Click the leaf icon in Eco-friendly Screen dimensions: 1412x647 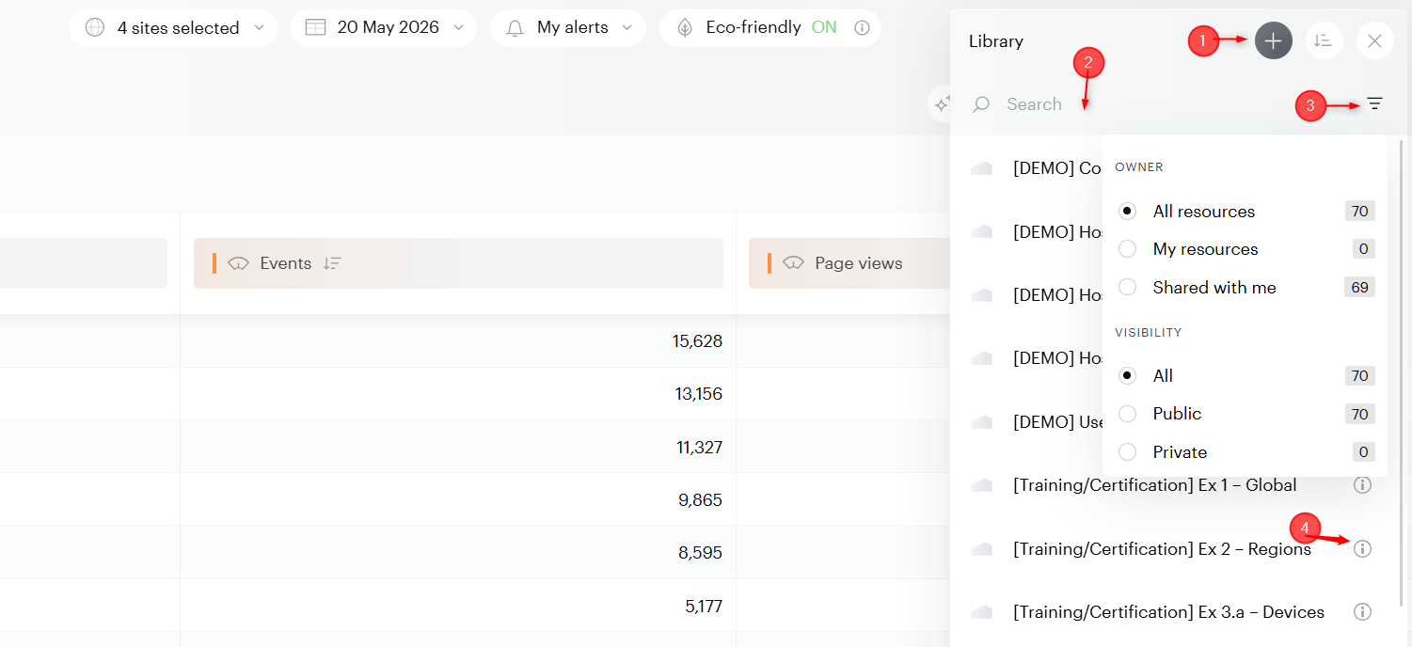coord(685,28)
